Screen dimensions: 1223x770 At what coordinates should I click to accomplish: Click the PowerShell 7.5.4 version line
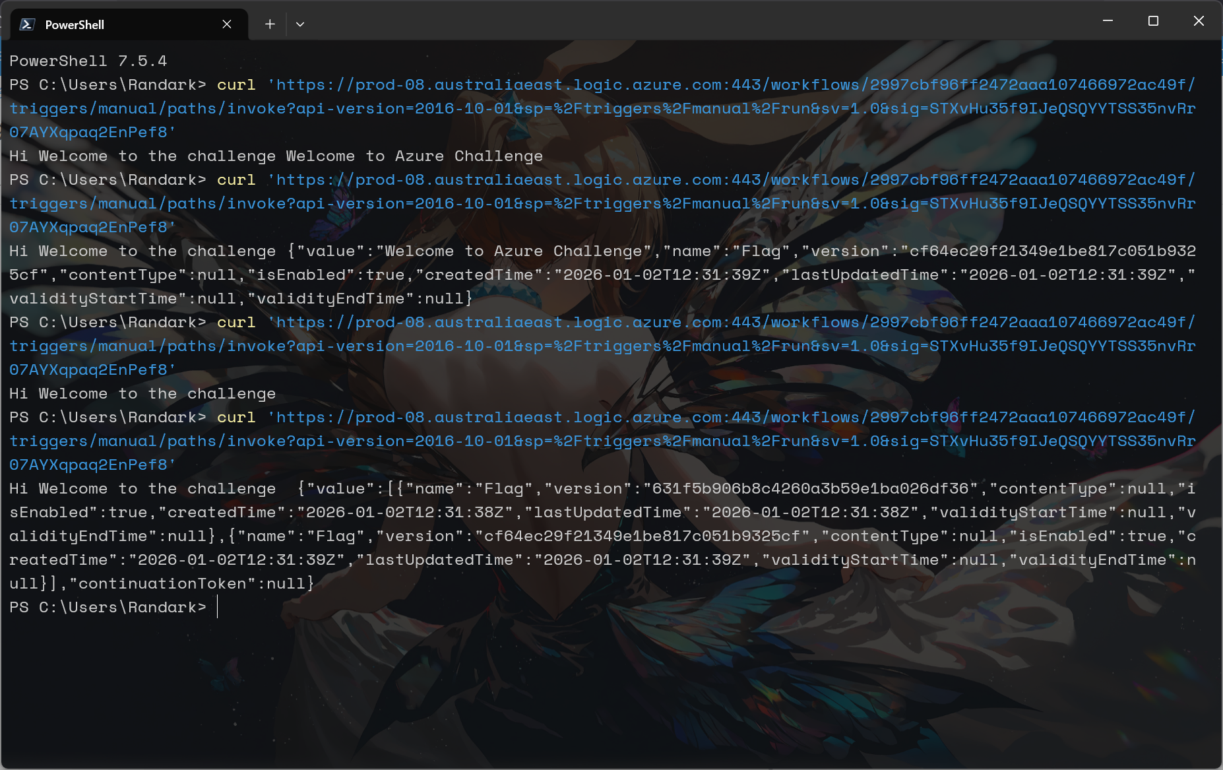88,61
